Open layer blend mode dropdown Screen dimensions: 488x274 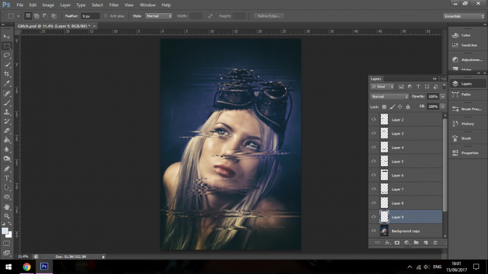pyautogui.click(x=389, y=96)
